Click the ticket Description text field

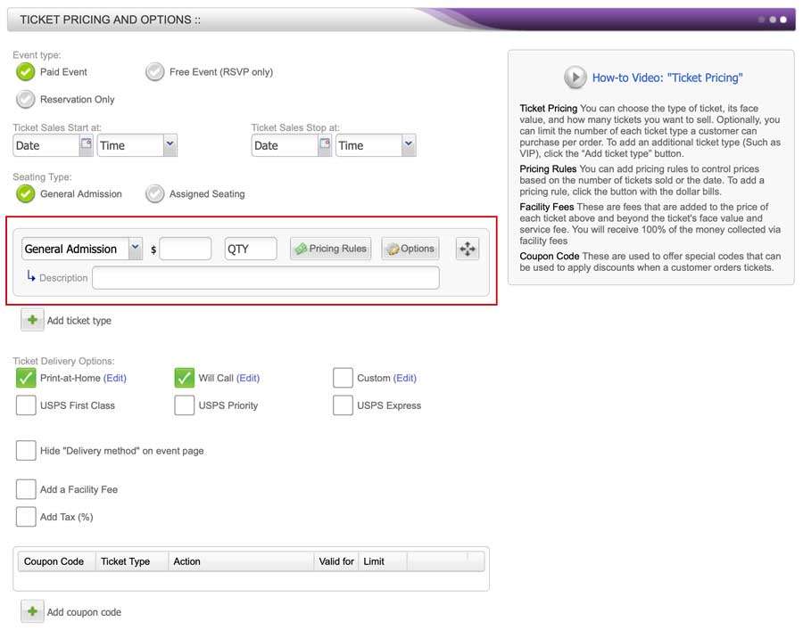point(265,278)
